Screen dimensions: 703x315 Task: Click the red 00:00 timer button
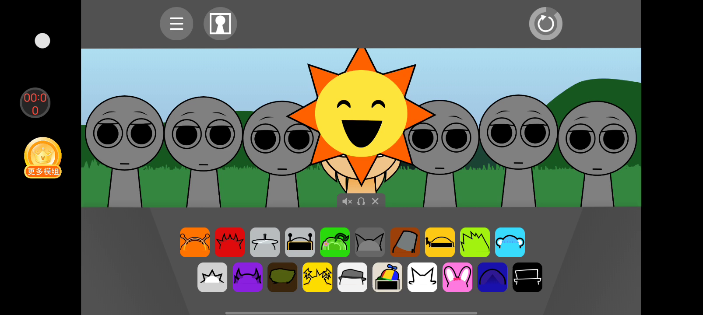[x=35, y=103]
